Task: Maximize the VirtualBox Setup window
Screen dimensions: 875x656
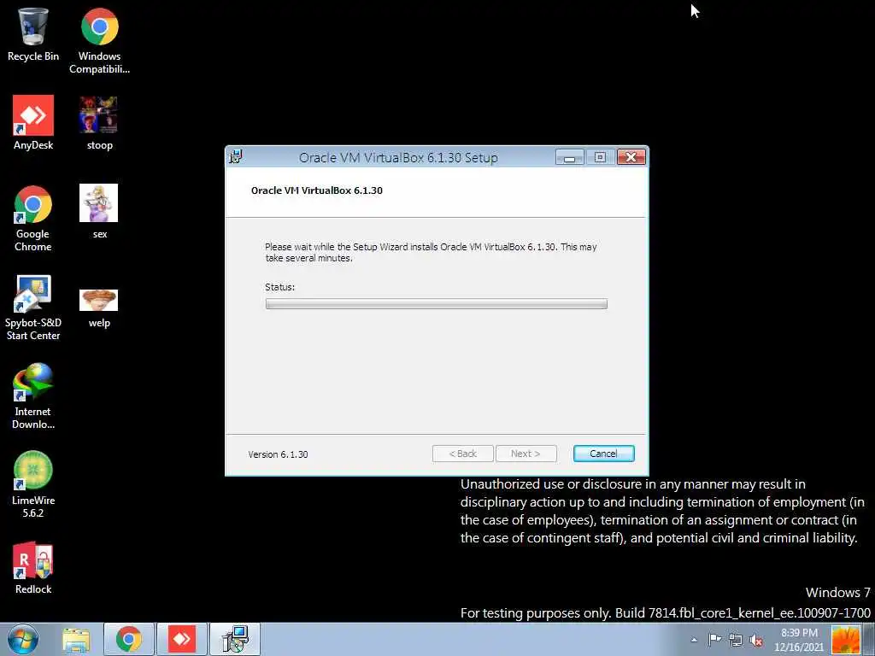Action: (x=600, y=157)
